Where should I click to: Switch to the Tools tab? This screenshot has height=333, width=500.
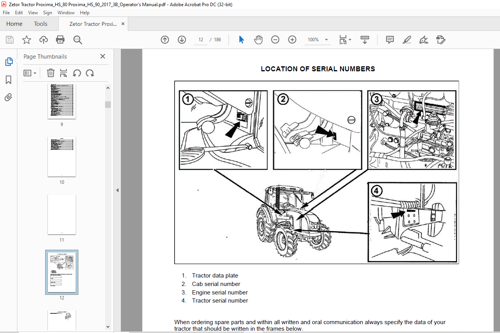41,24
